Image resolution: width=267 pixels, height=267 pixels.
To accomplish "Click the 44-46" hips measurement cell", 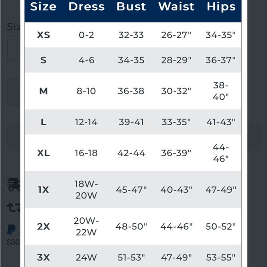I will point(221,153).
